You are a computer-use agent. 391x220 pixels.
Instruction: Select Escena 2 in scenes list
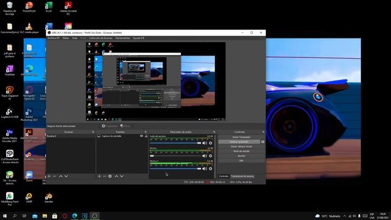(71, 136)
